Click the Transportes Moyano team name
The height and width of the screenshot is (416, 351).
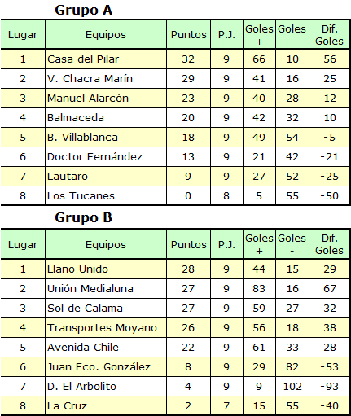[x=102, y=327]
